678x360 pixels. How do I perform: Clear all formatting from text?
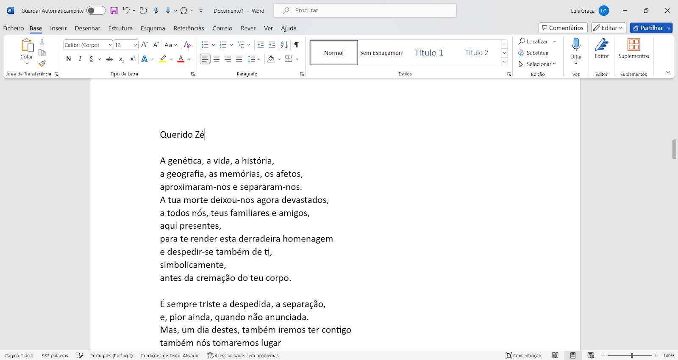[187, 44]
